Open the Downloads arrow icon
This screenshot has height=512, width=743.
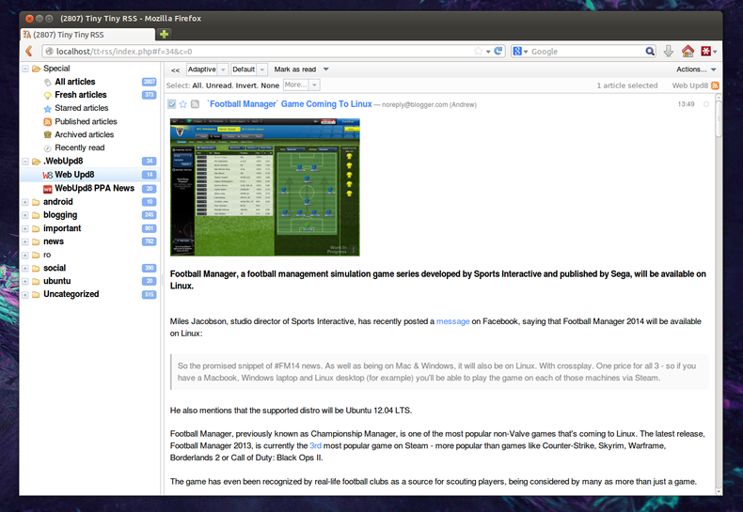[668, 51]
